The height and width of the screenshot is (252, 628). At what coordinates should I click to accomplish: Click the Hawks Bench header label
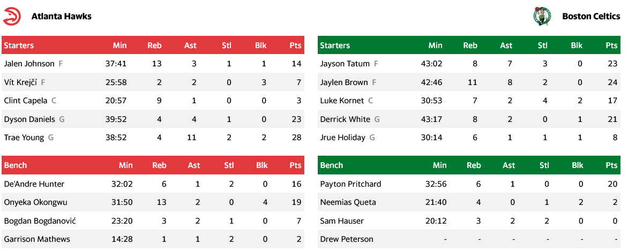(x=16, y=165)
